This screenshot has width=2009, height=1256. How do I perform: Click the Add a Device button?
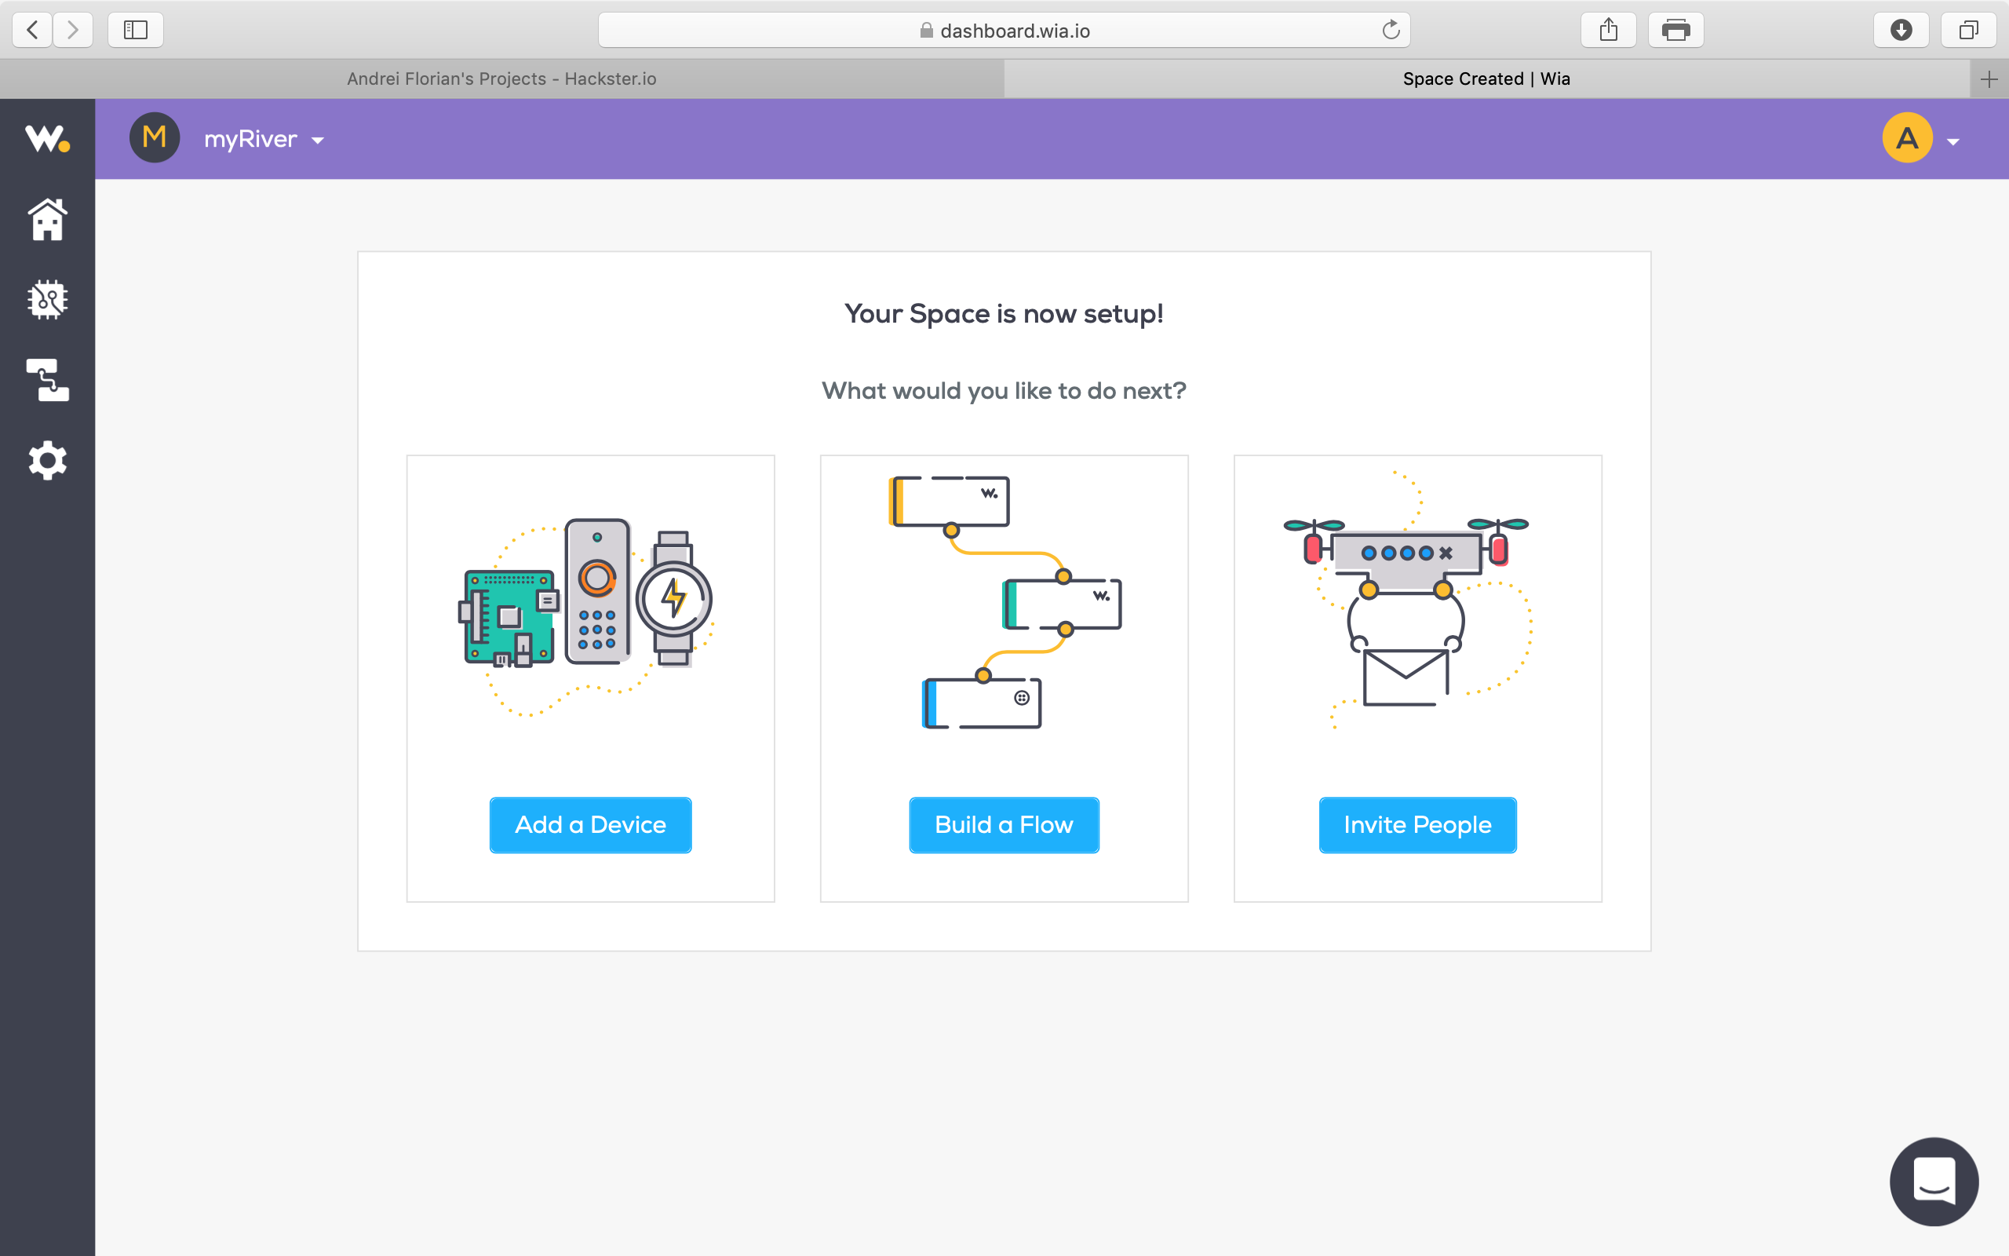[x=590, y=825]
